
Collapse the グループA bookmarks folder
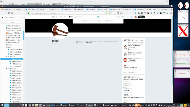tap(7, 57)
